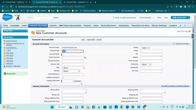196x110 pixels.
Task: Show hidden system tray icons
Action: tap(160, 107)
